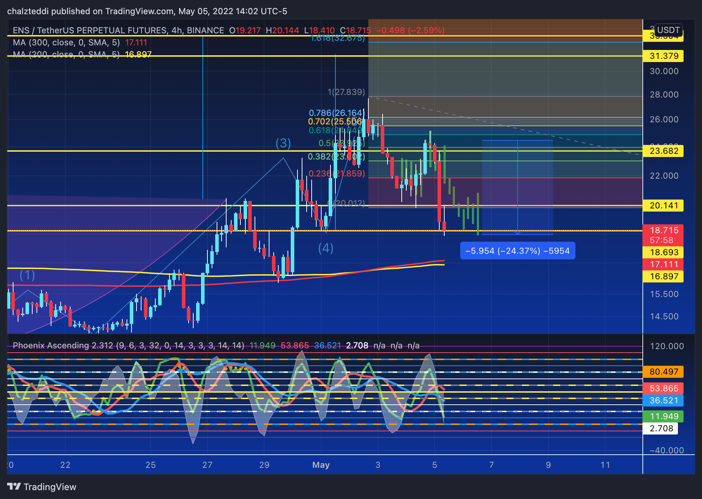
Task: Select the 0.702(25.506) Fibonacci label
Action: [335, 122]
